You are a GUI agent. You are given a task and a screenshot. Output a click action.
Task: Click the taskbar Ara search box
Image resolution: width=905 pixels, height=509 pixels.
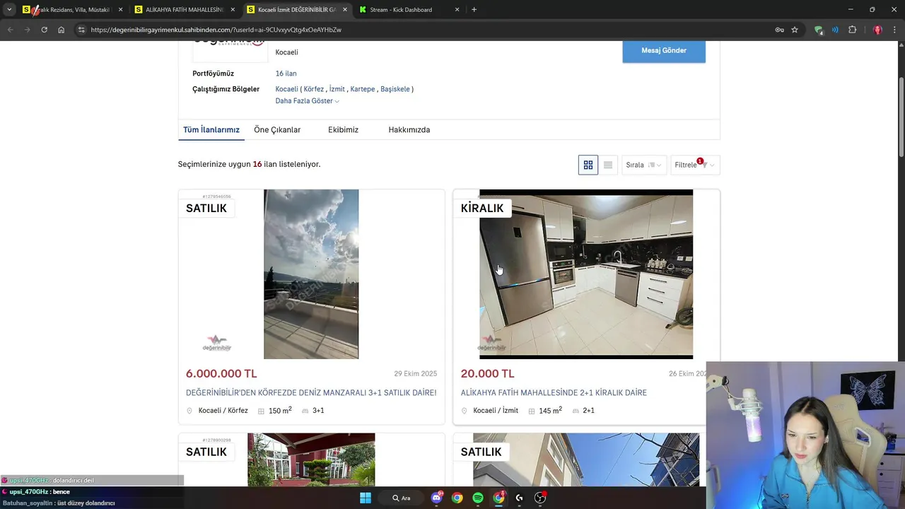[x=401, y=498]
